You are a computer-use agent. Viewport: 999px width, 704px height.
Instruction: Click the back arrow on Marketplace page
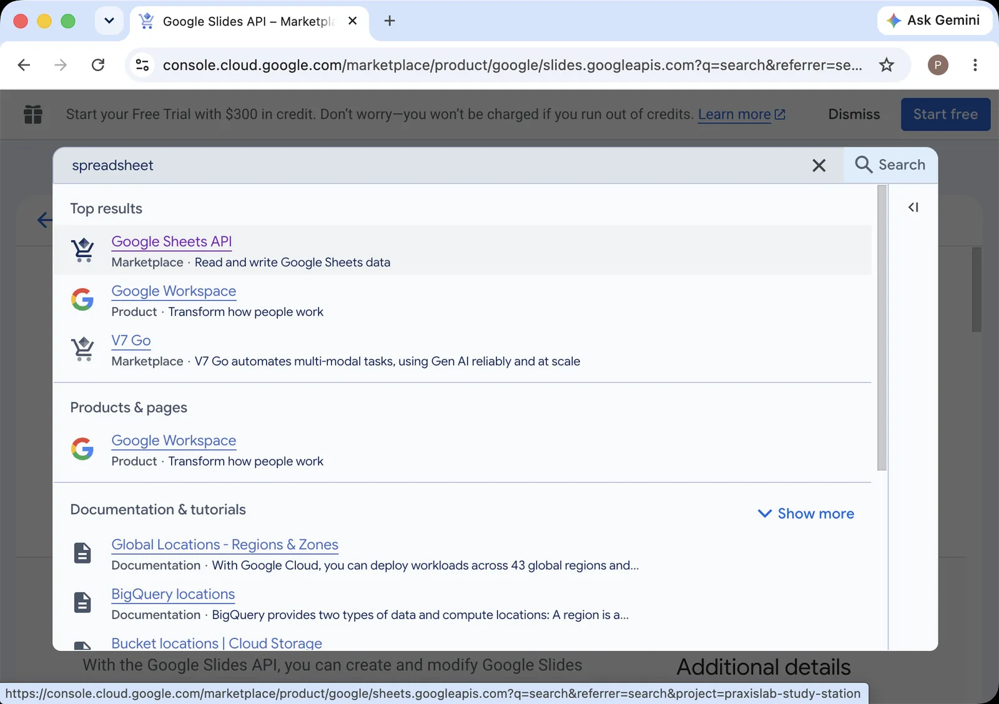click(x=44, y=220)
